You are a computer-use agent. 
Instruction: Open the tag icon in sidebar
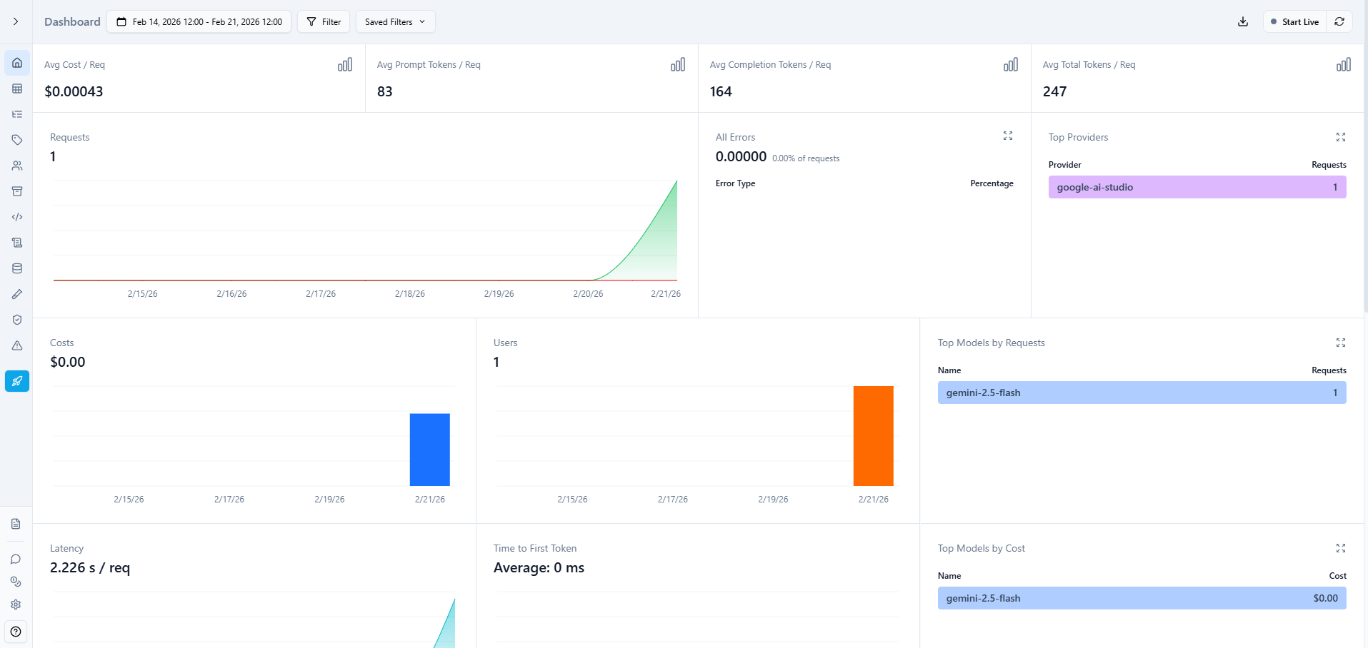[x=17, y=140]
